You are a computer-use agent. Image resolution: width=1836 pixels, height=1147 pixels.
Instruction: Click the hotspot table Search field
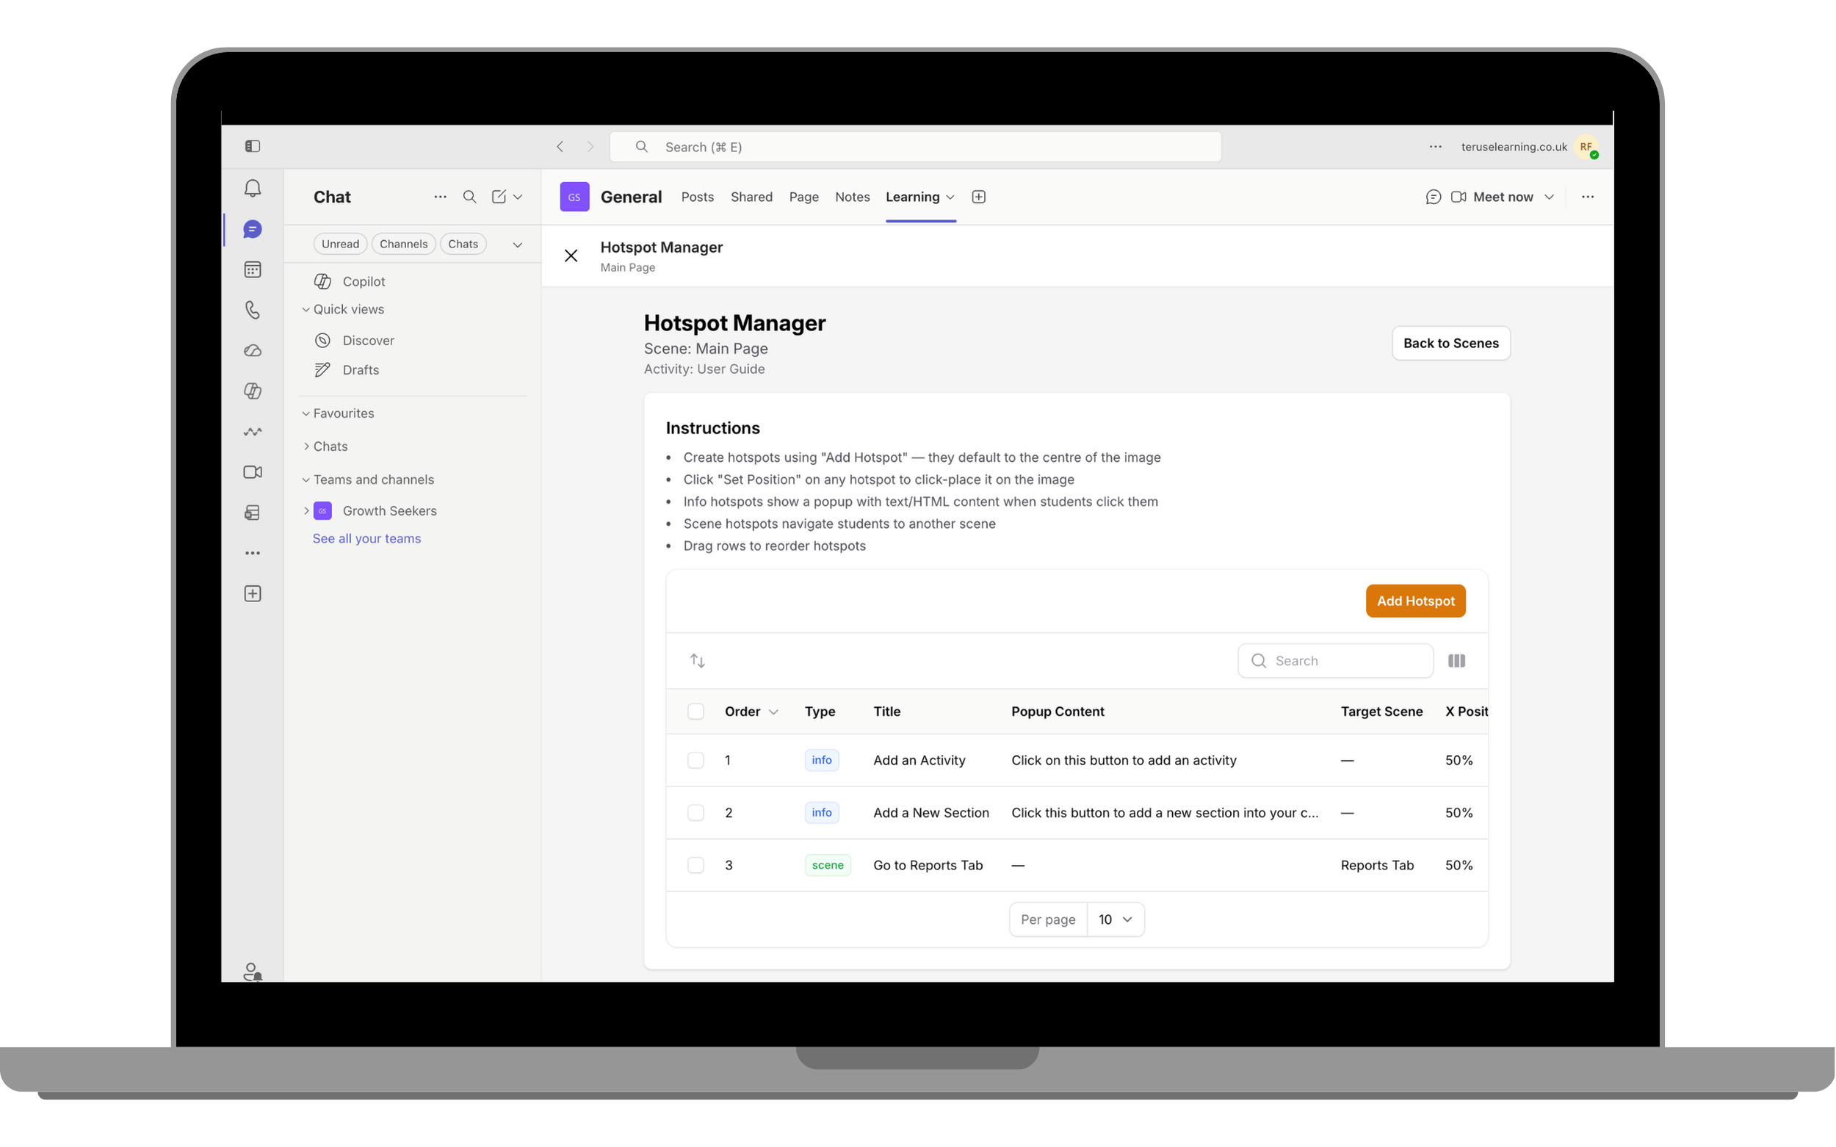point(1334,660)
